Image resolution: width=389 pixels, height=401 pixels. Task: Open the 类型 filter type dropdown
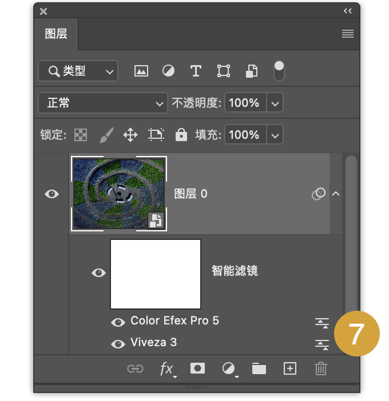pyautogui.click(x=78, y=71)
